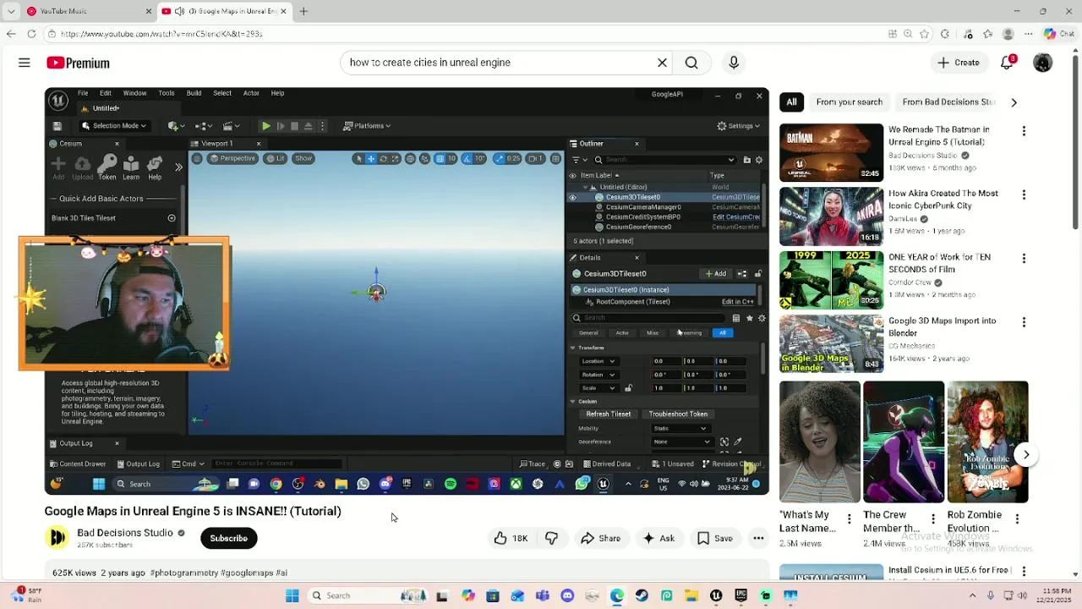The image size is (1082, 609).
Task: Play 'Rob Zombie Evolution' short thumbnail
Action: click(987, 442)
